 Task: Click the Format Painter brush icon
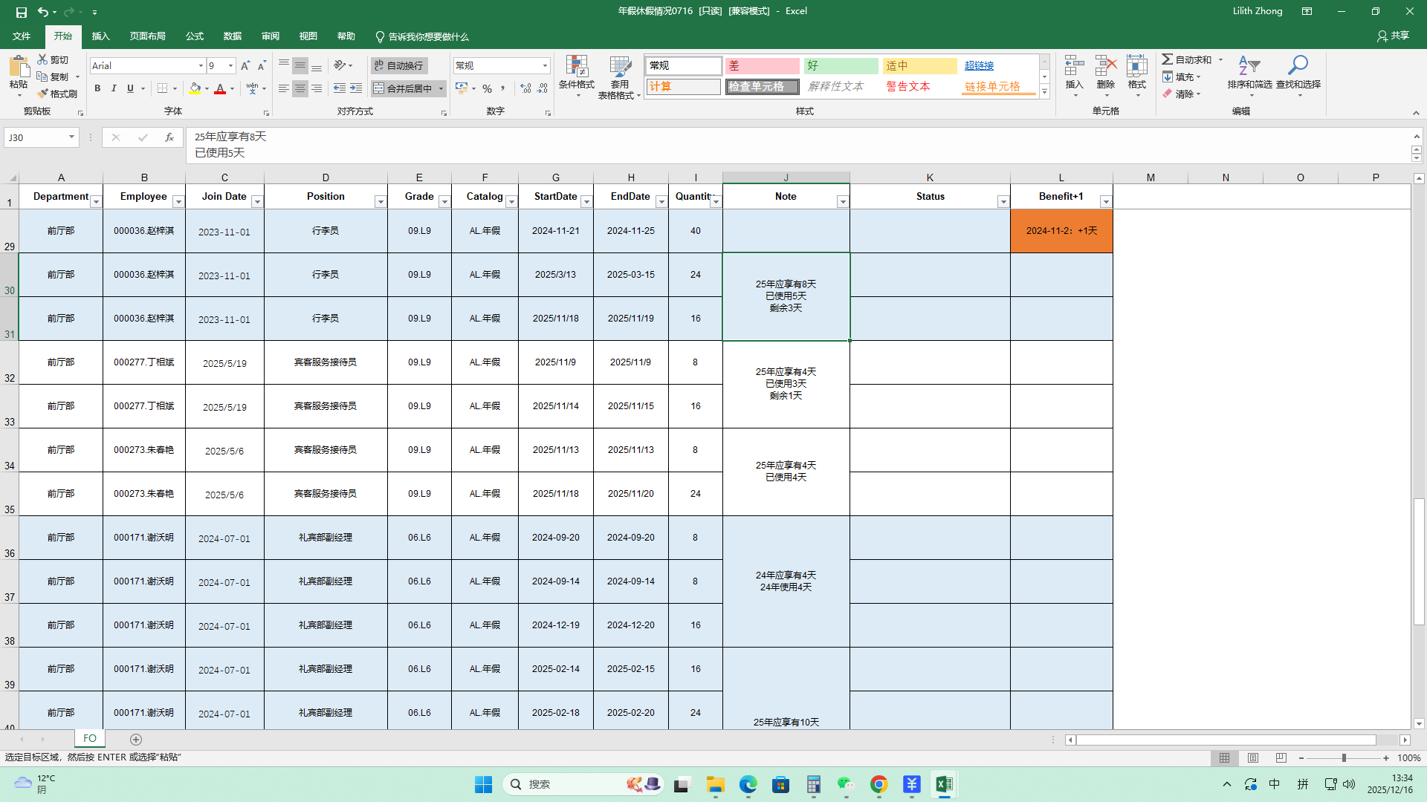point(43,94)
